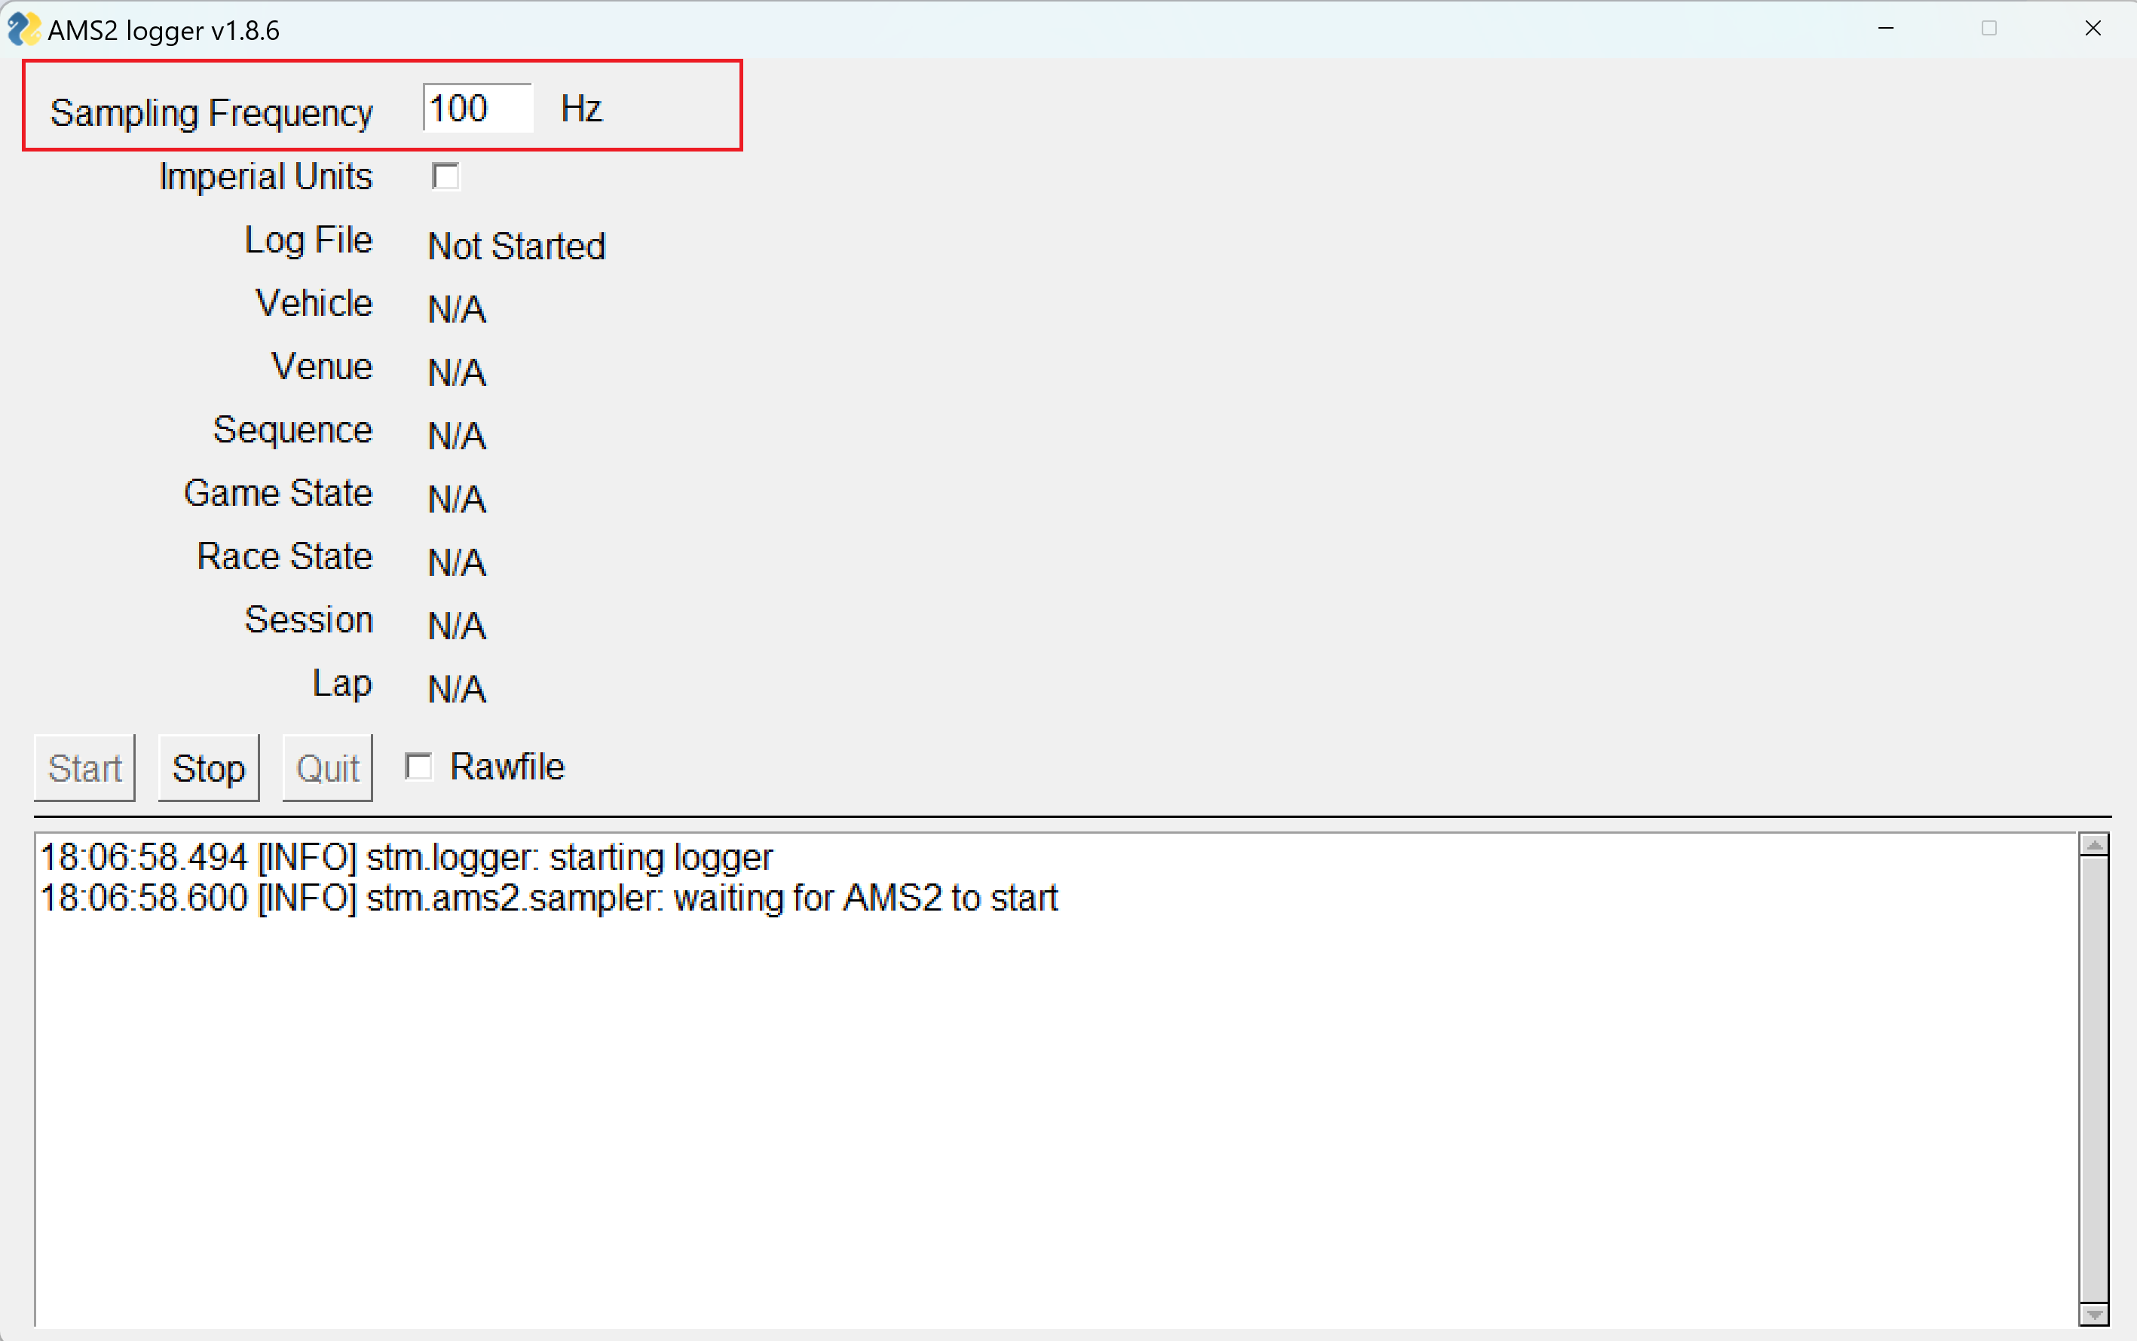Click the 'waiting for AMS2 to start' log line
Screen dimensions: 2137x1341
coord(550,899)
